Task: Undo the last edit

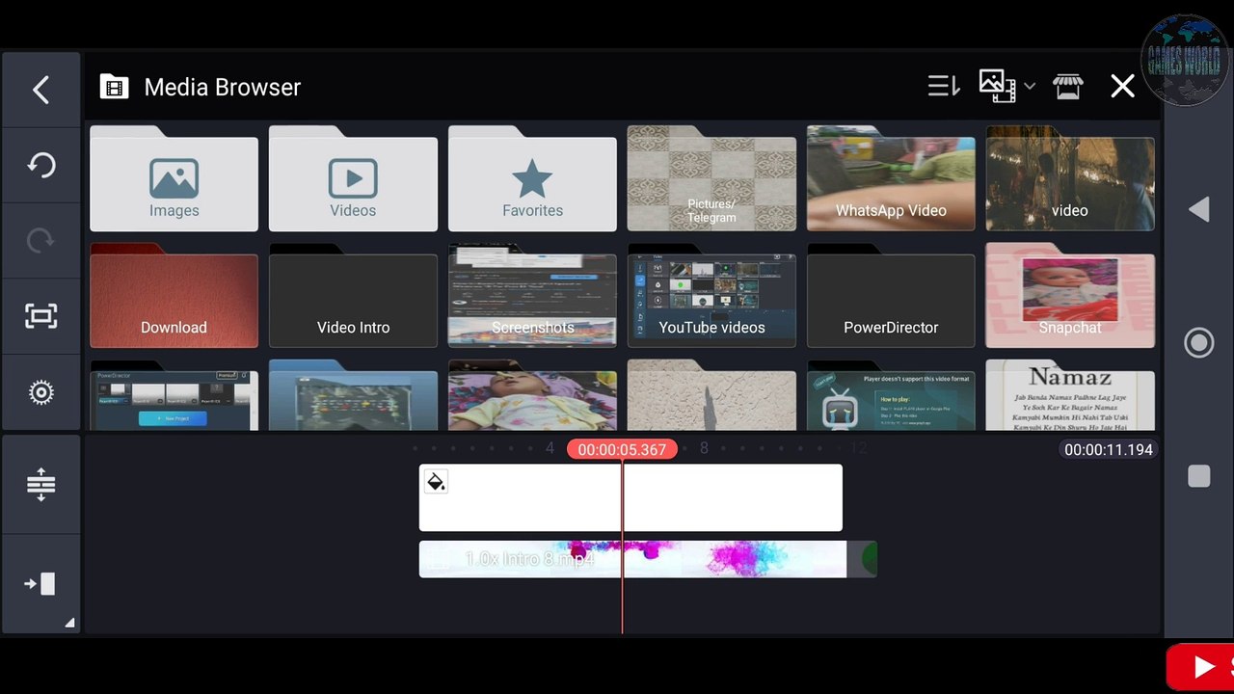Action: (x=40, y=165)
